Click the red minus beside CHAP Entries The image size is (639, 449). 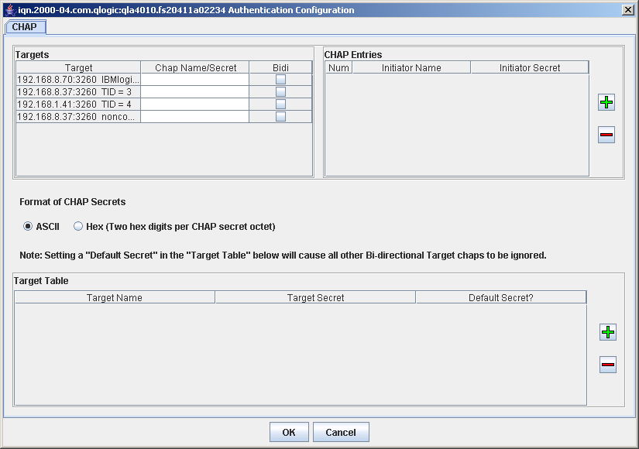[606, 135]
